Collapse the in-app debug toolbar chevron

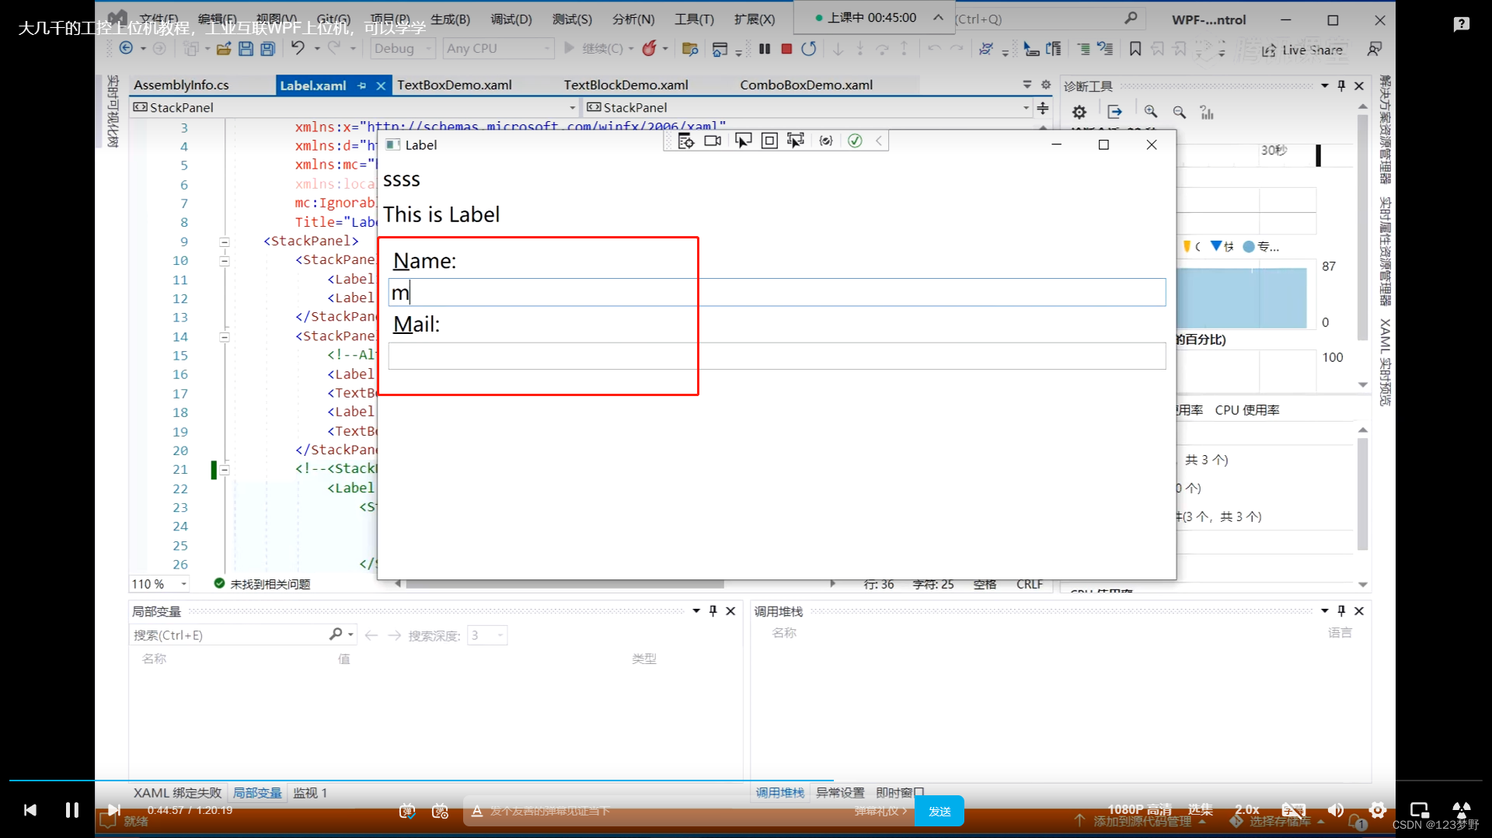pyautogui.click(x=879, y=141)
